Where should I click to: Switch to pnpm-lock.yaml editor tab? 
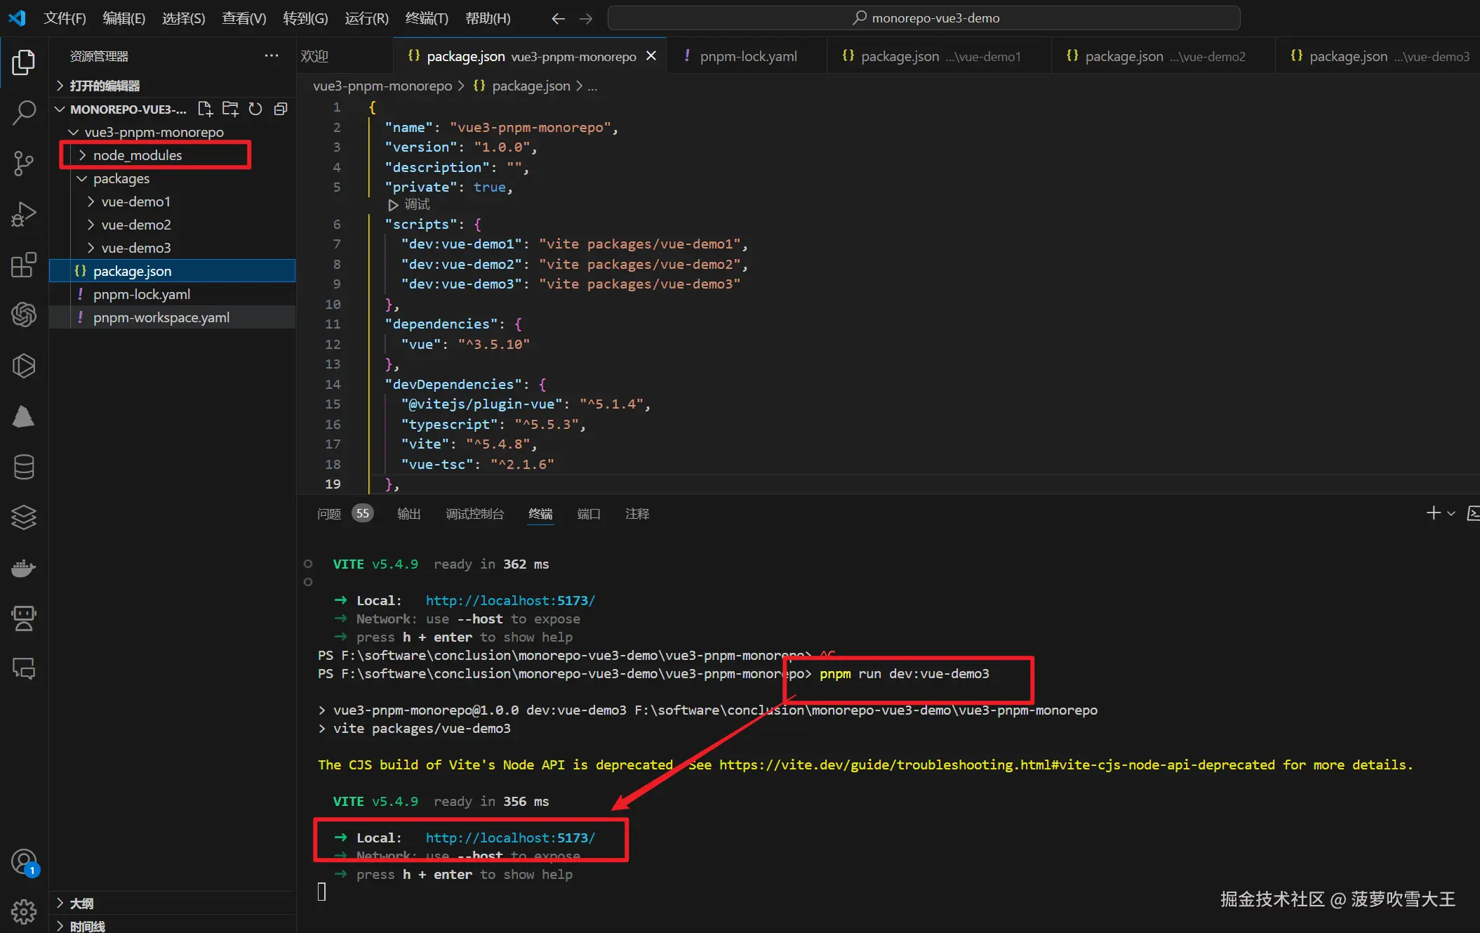tap(747, 56)
